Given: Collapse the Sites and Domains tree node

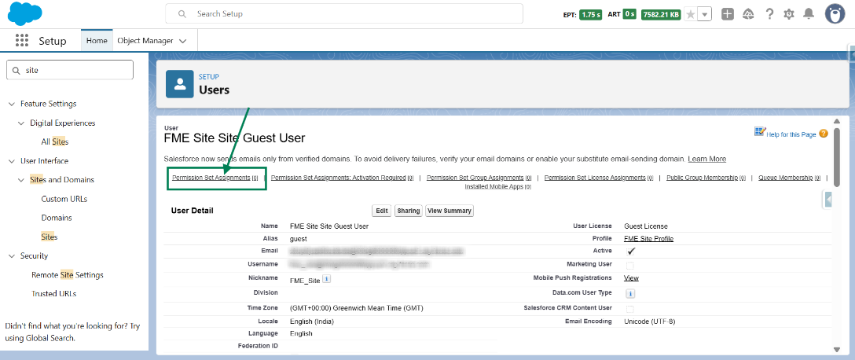Looking at the screenshot, I should [21, 179].
